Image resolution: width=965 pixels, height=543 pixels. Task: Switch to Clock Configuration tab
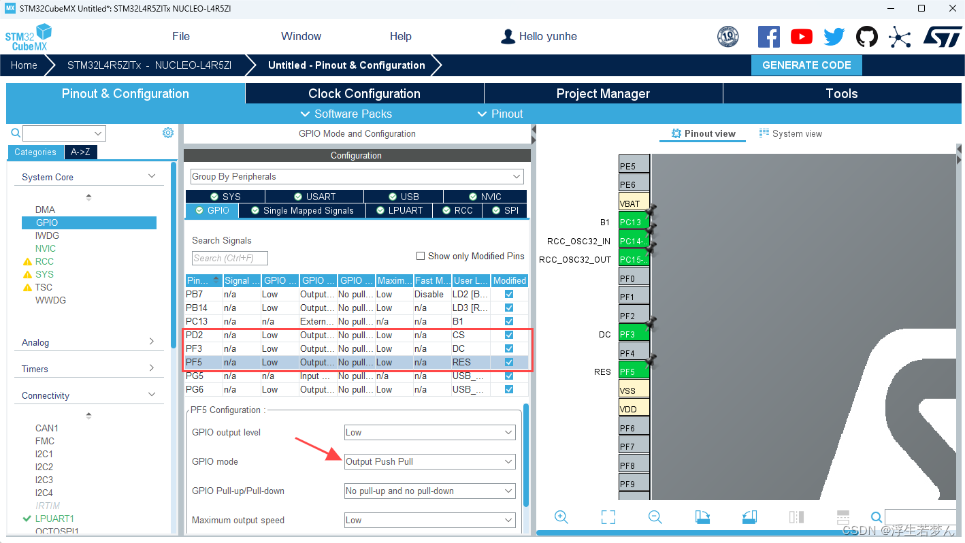click(x=364, y=93)
